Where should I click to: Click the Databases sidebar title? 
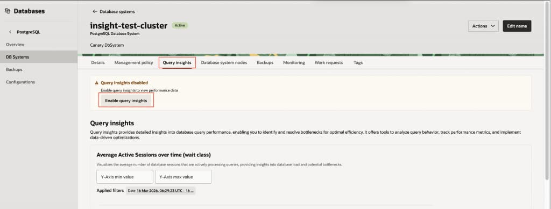(29, 11)
